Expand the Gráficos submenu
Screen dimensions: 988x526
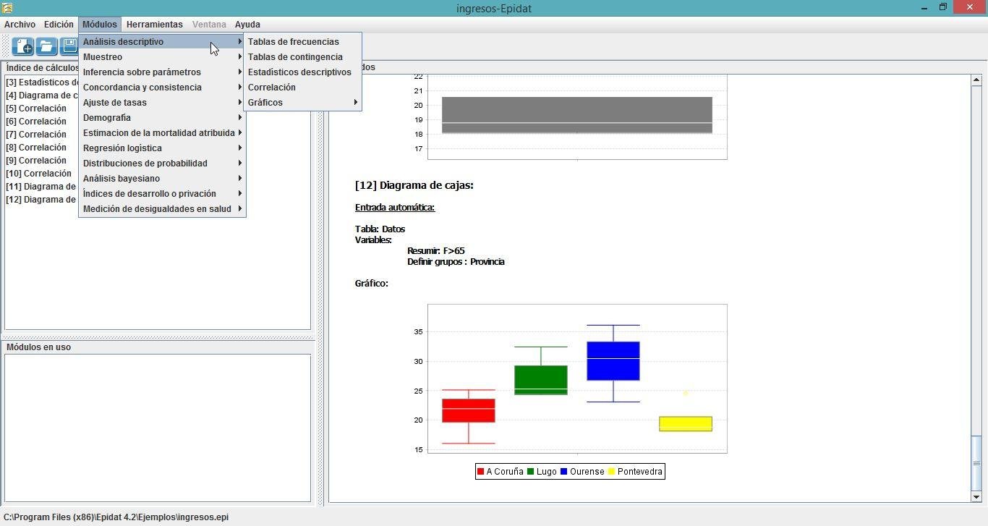coord(265,102)
